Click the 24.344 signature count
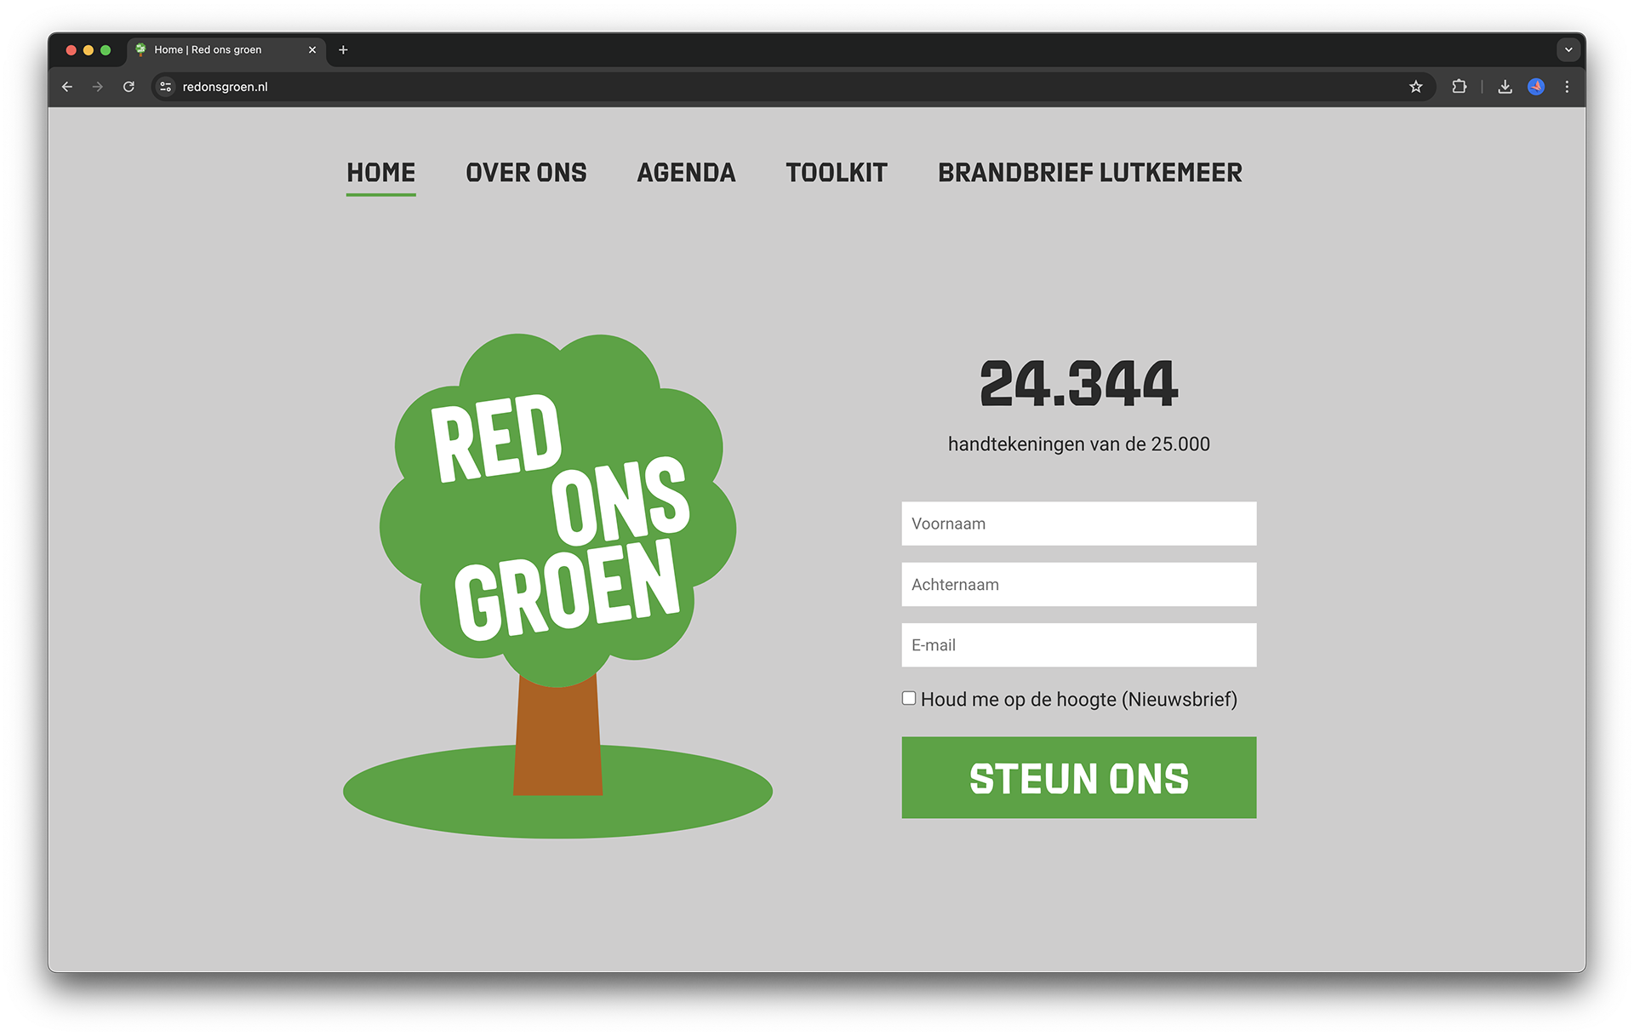Screen dimensions: 1634x1036 pos(1078,383)
